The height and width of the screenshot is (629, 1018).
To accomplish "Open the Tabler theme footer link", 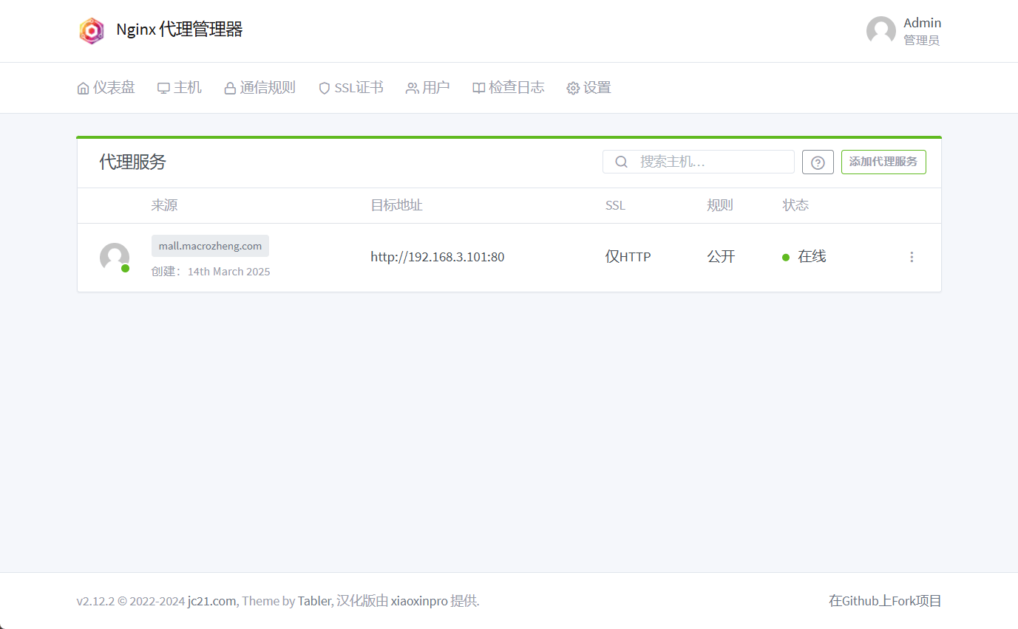I will (314, 601).
